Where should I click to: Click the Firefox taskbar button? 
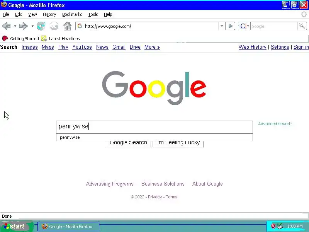[68, 226]
